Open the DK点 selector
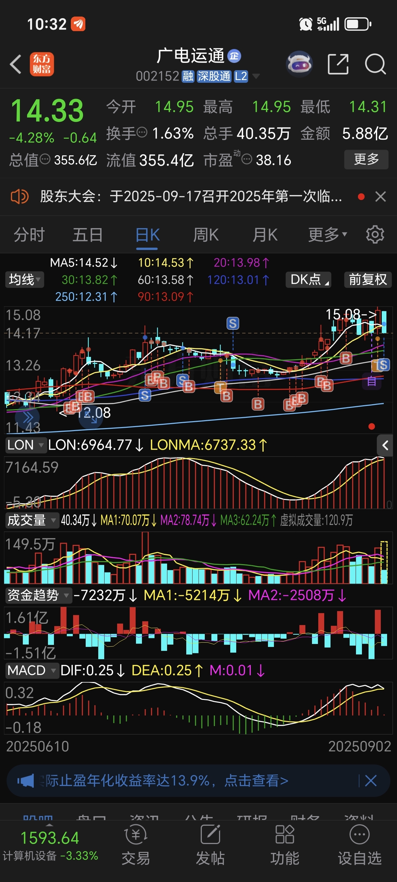Viewport: 397px width, 882px height. 308,280
